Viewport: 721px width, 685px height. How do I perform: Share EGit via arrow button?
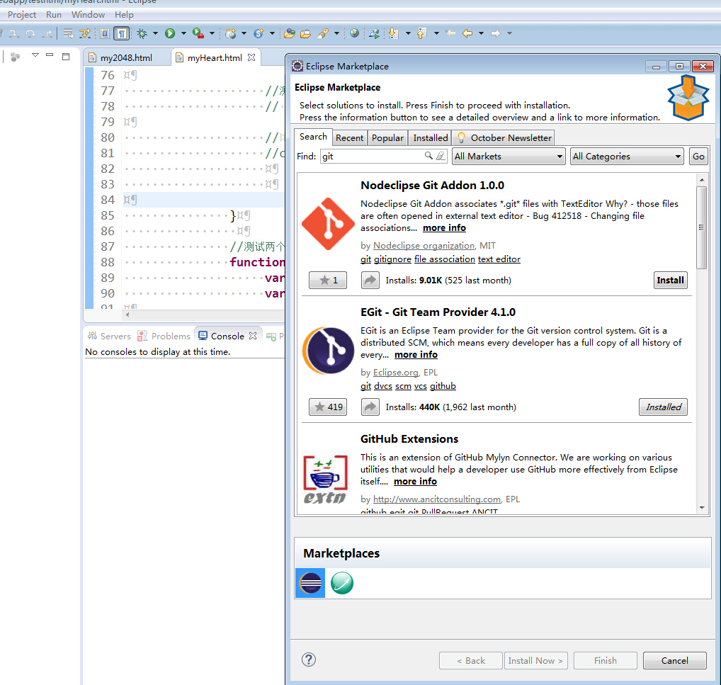370,407
